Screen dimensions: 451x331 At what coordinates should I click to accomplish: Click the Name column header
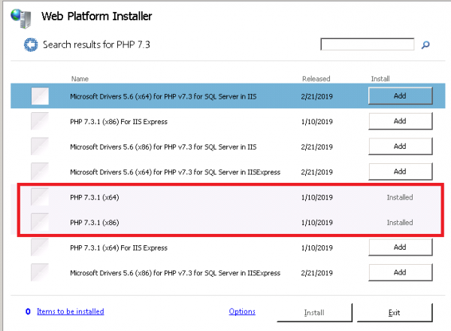[80, 79]
